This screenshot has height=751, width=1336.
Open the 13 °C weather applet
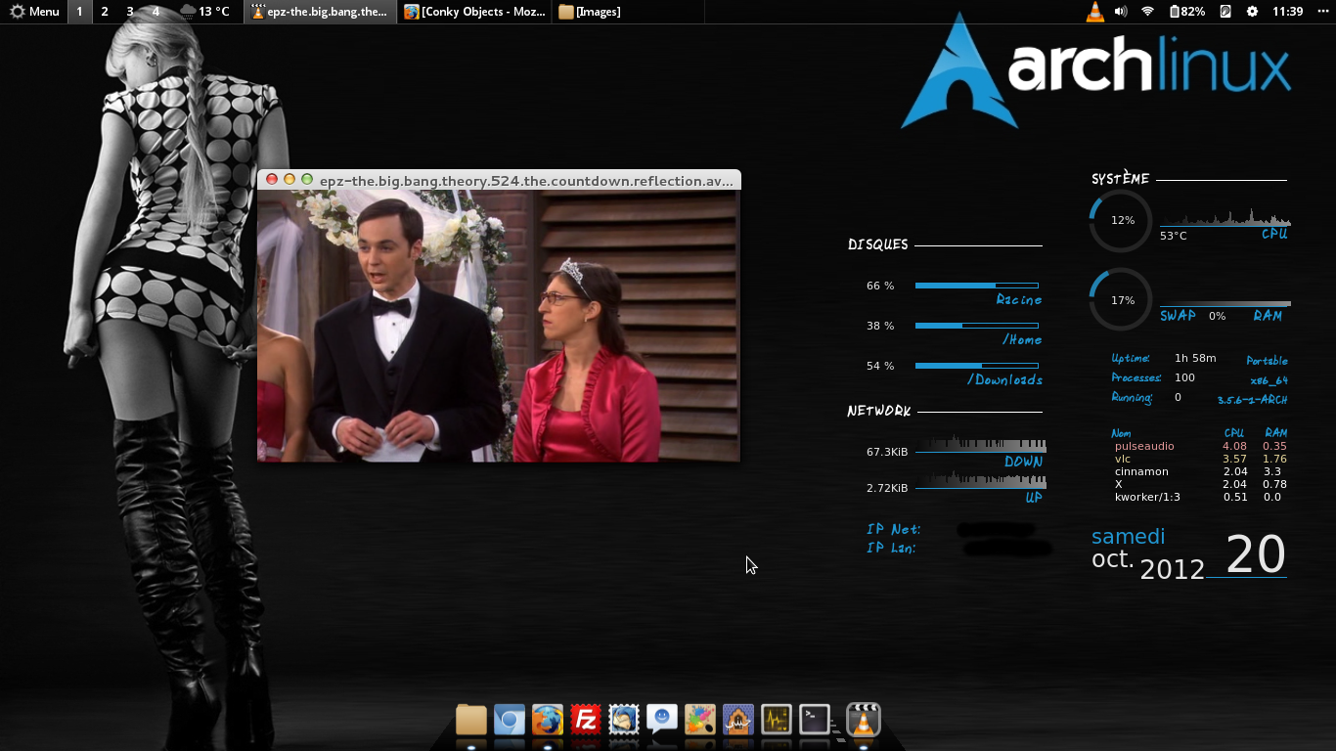pos(204,12)
